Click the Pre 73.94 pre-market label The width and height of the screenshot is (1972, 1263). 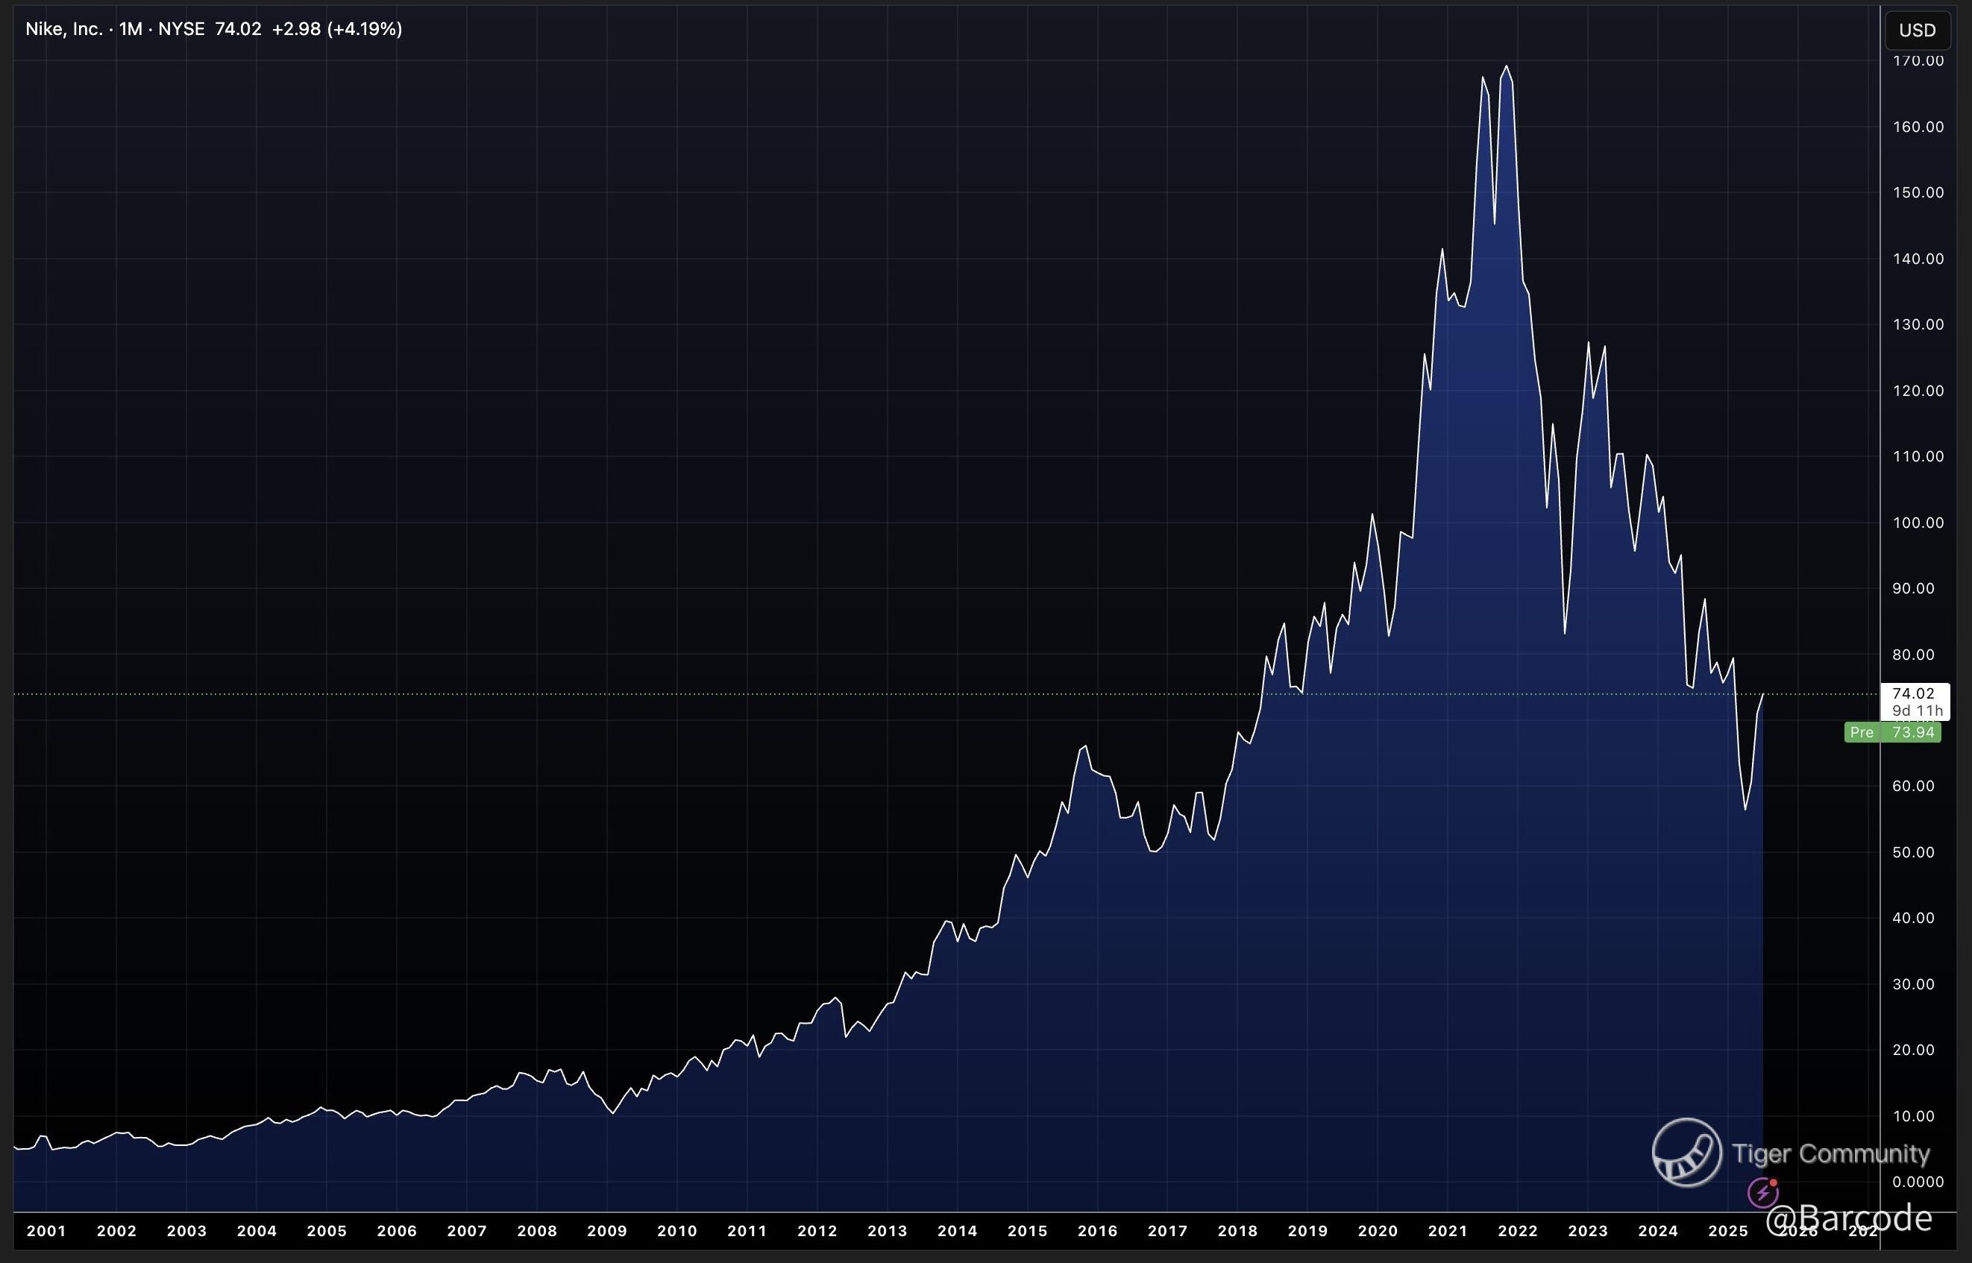click(x=1892, y=732)
